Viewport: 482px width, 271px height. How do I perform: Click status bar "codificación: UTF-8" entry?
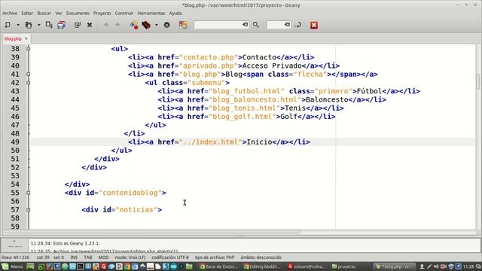click(x=170, y=257)
